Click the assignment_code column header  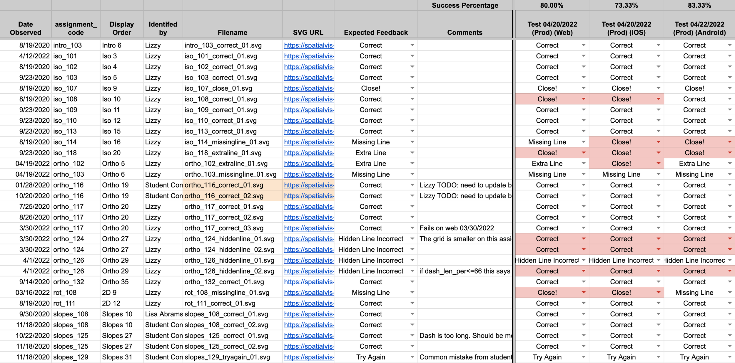(76, 25)
